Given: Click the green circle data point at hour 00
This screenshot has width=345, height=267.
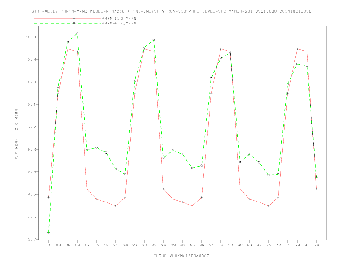Looking at the screenshot, I should pyautogui.click(x=49, y=233).
